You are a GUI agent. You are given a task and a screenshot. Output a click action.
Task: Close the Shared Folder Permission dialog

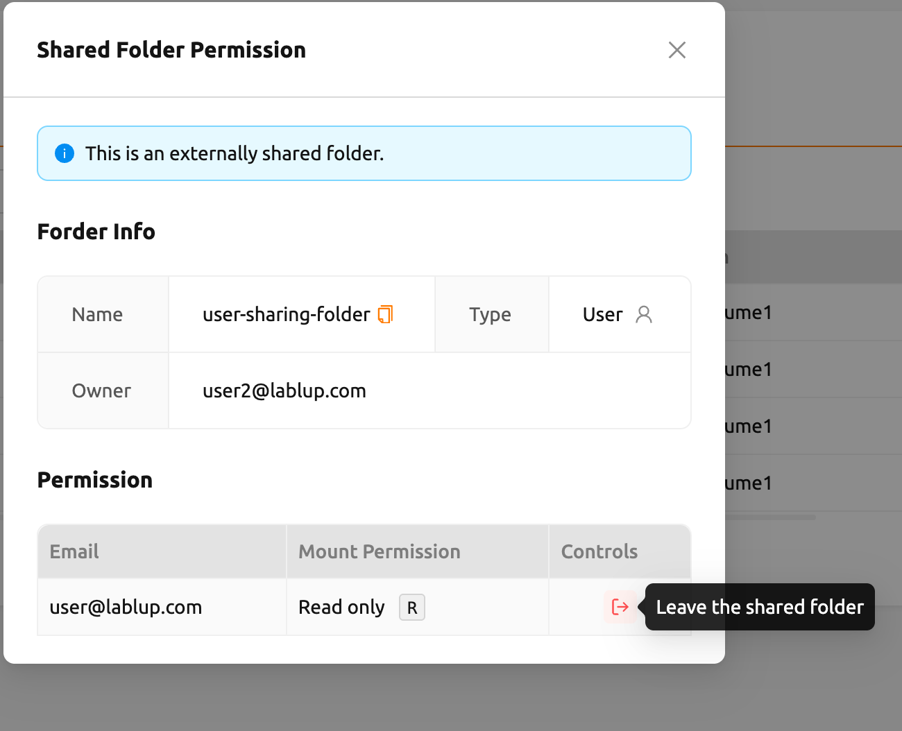pyautogui.click(x=677, y=50)
